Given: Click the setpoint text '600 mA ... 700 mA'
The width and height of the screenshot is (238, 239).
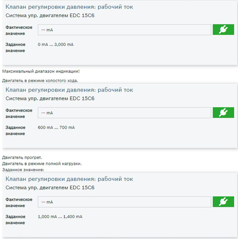Looking at the screenshot, I should coord(56,127).
